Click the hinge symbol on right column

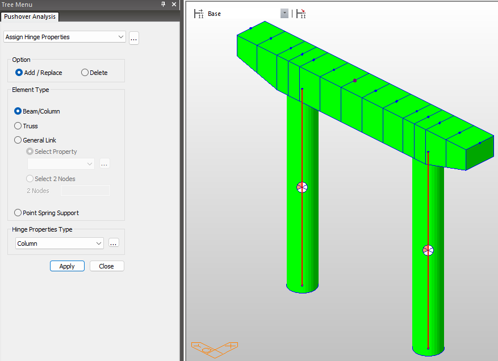[428, 250]
